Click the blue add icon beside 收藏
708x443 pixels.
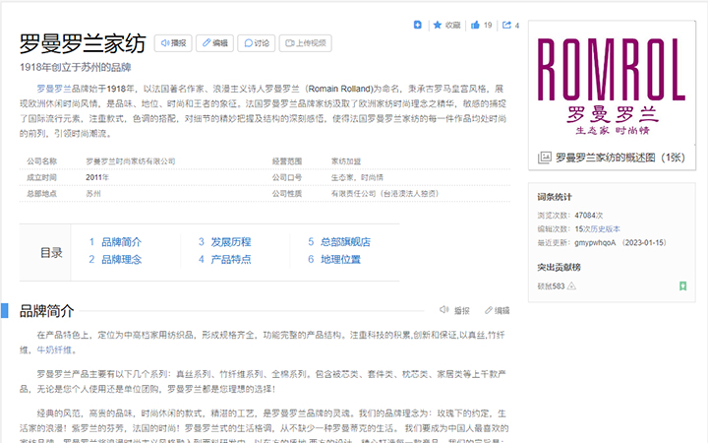click(x=418, y=25)
